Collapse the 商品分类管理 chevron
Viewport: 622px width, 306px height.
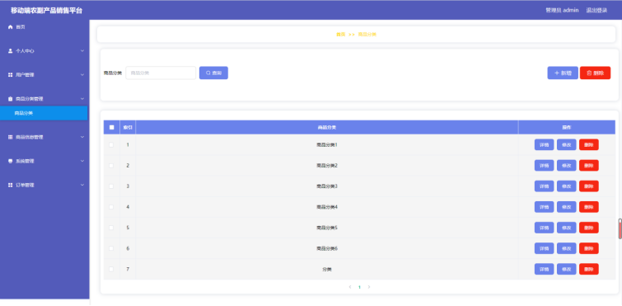point(82,99)
